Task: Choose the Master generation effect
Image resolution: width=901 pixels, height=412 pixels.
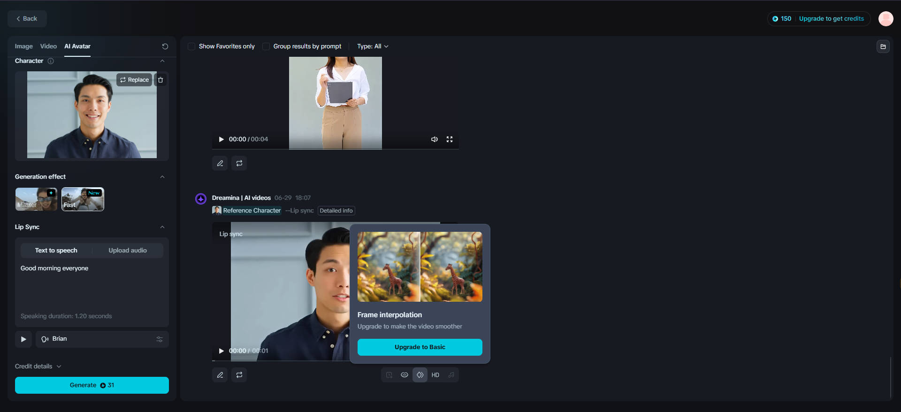Action: (36, 199)
